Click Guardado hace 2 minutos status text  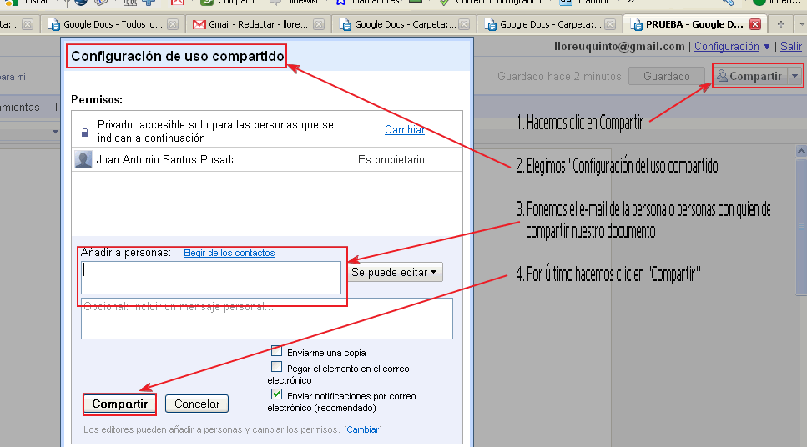(559, 76)
